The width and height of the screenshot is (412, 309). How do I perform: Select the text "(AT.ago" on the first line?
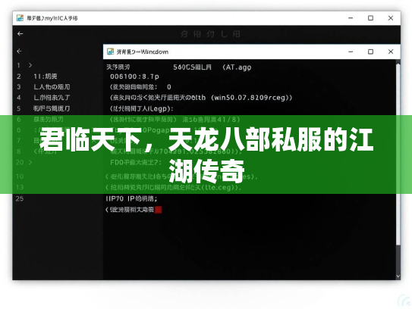237,67
